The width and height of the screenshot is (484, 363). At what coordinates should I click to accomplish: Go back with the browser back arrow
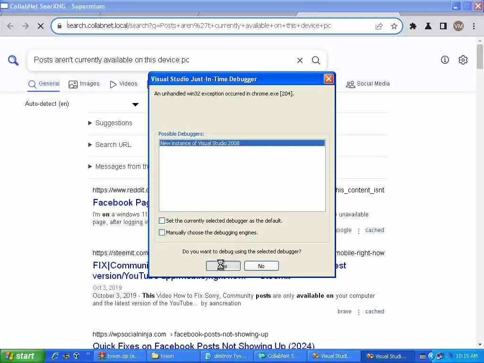[10, 26]
